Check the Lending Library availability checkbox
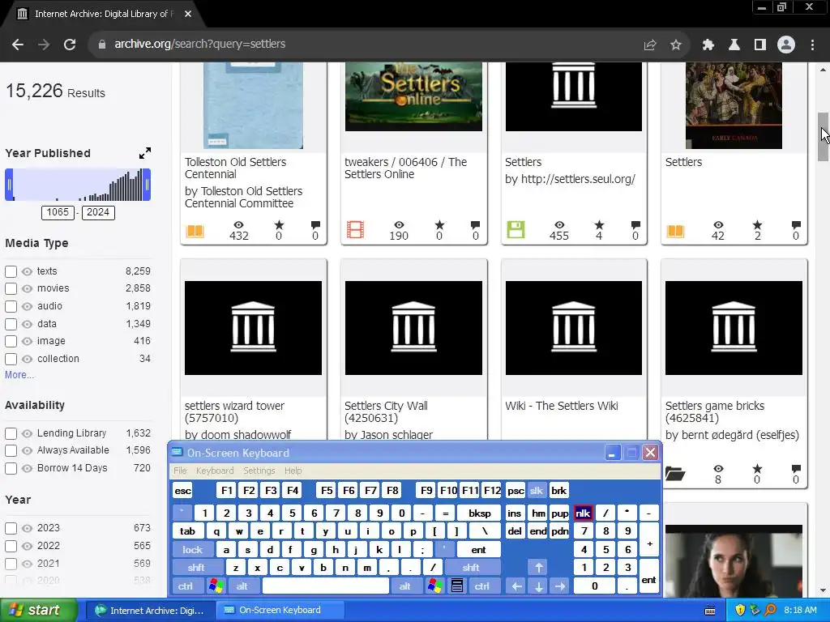 point(11,433)
